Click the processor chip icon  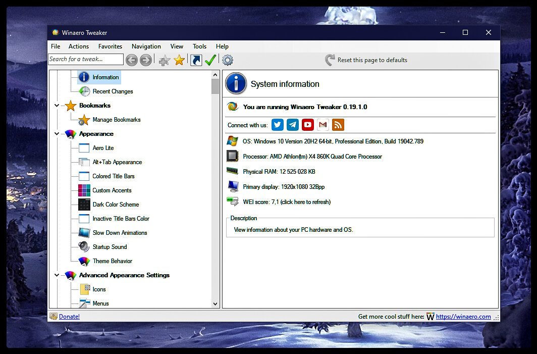click(233, 156)
